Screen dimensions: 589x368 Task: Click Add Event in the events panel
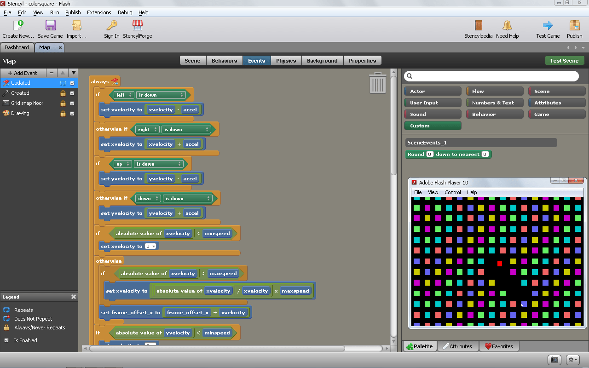[x=23, y=73]
